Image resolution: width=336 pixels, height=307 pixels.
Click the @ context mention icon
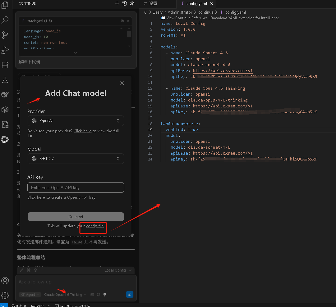point(99,295)
